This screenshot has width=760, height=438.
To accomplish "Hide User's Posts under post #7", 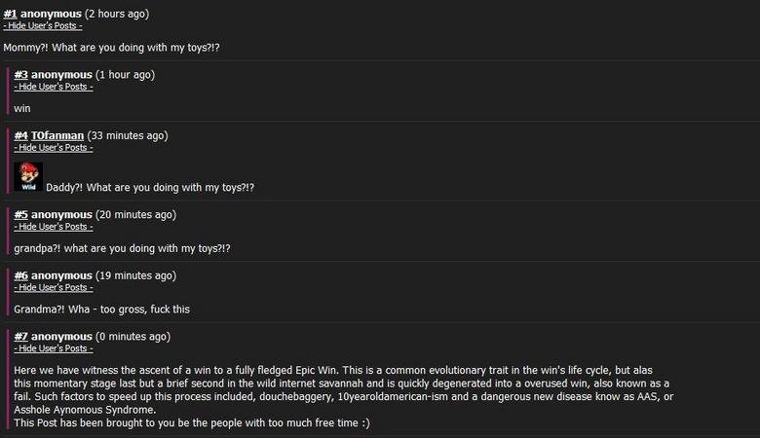I will [54, 347].
